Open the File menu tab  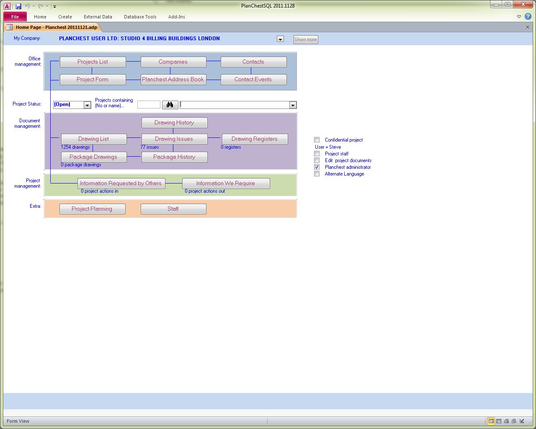point(15,17)
